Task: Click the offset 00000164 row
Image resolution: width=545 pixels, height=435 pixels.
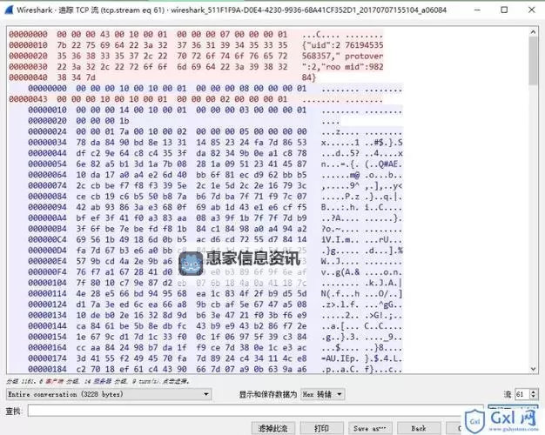Action: click(215, 347)
